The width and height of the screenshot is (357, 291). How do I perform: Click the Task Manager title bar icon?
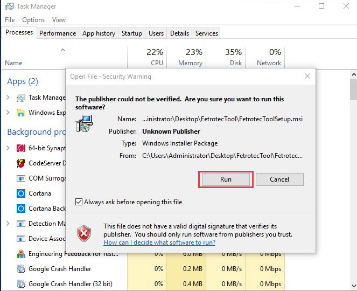(x=9, y=6)
